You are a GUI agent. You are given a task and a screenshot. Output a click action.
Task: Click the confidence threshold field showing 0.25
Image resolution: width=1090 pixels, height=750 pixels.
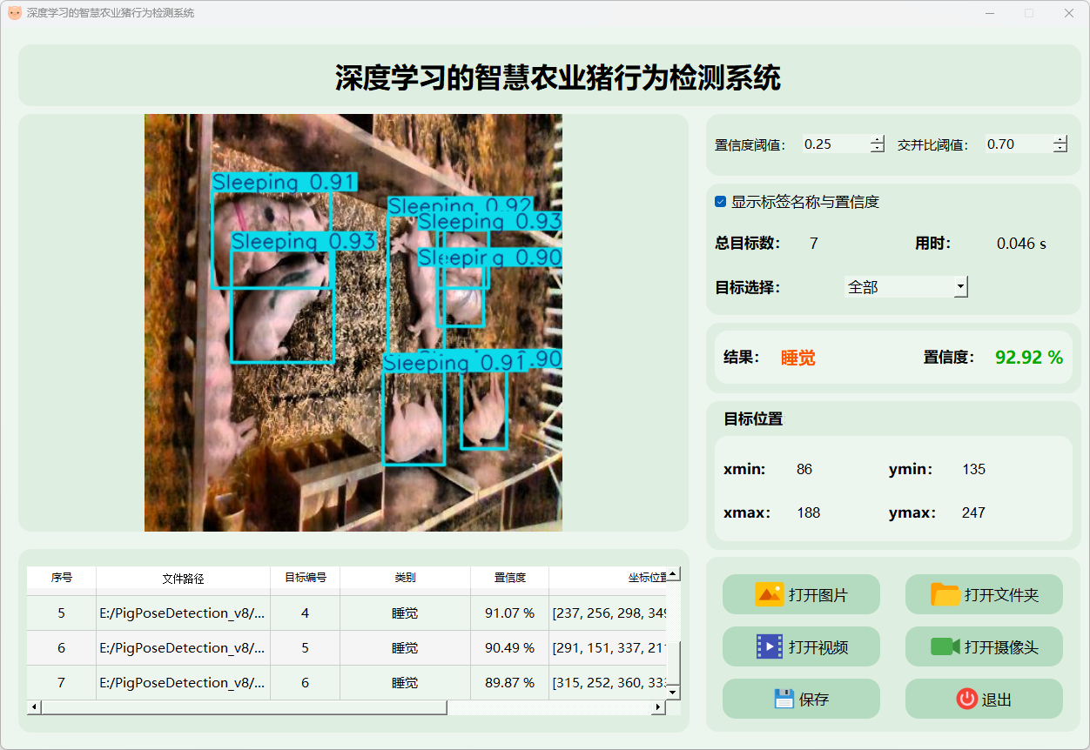(834, 144)
